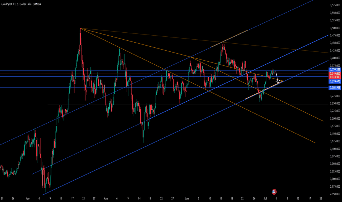Click the 3,575.000 price axis value

(x=335, y=5)
